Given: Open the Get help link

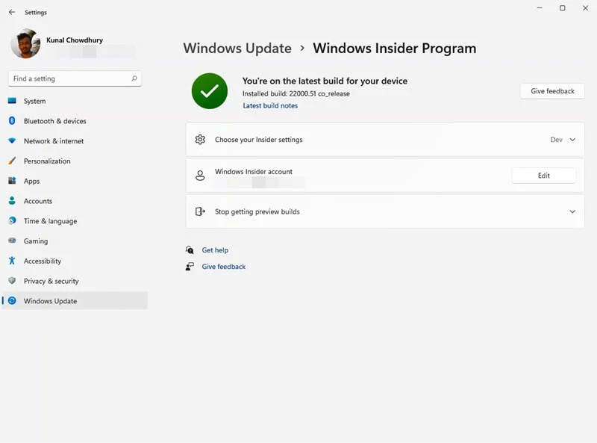Looking at the screenshot, I should [215, 250].
